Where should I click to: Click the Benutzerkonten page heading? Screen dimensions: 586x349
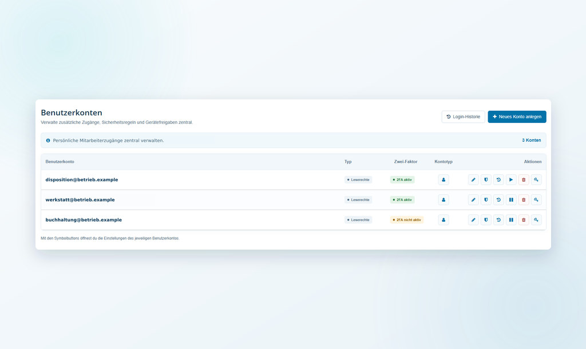click(x=72, y=113)
